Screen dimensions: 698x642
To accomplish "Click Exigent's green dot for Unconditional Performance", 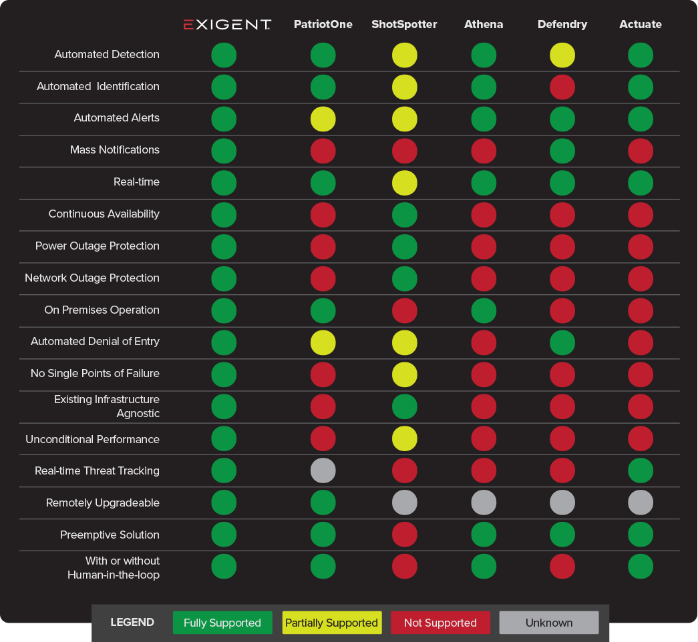I will [224, 438].
